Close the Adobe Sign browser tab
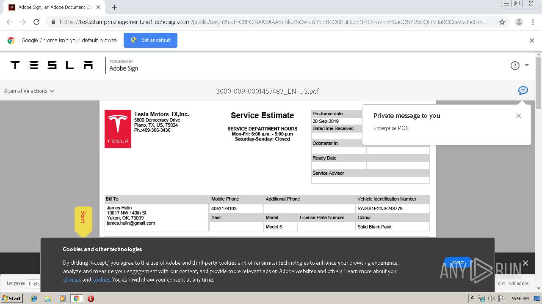542x304 pixels. (x=98, y=7)
